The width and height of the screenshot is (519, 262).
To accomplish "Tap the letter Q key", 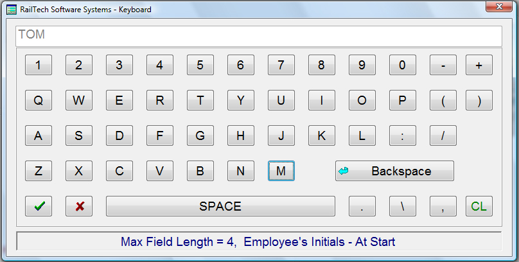I will [39, 100].
